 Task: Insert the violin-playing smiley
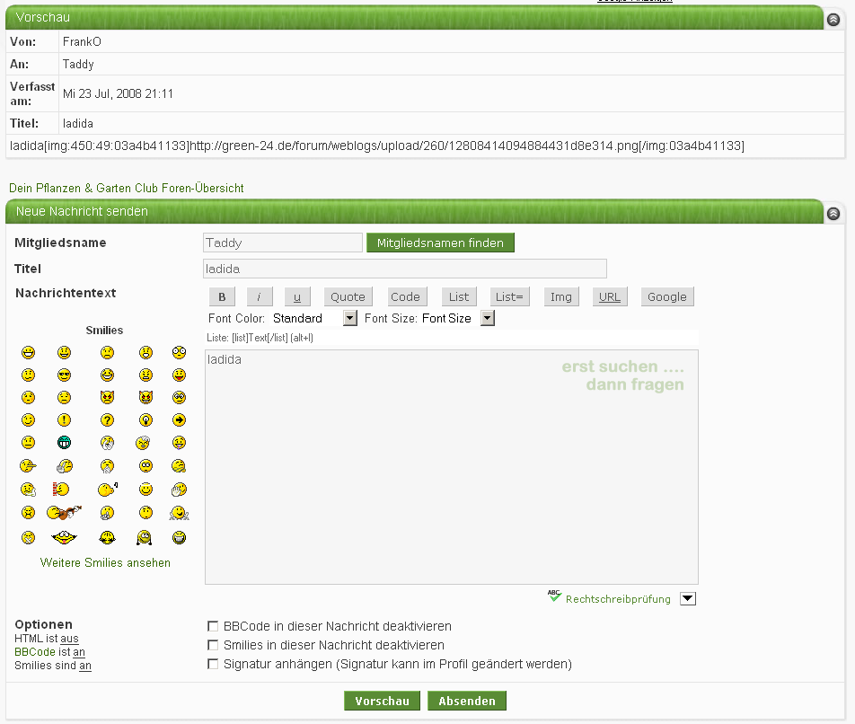64,513
